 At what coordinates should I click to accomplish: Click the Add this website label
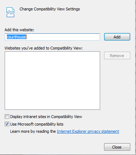click(19, 30)
